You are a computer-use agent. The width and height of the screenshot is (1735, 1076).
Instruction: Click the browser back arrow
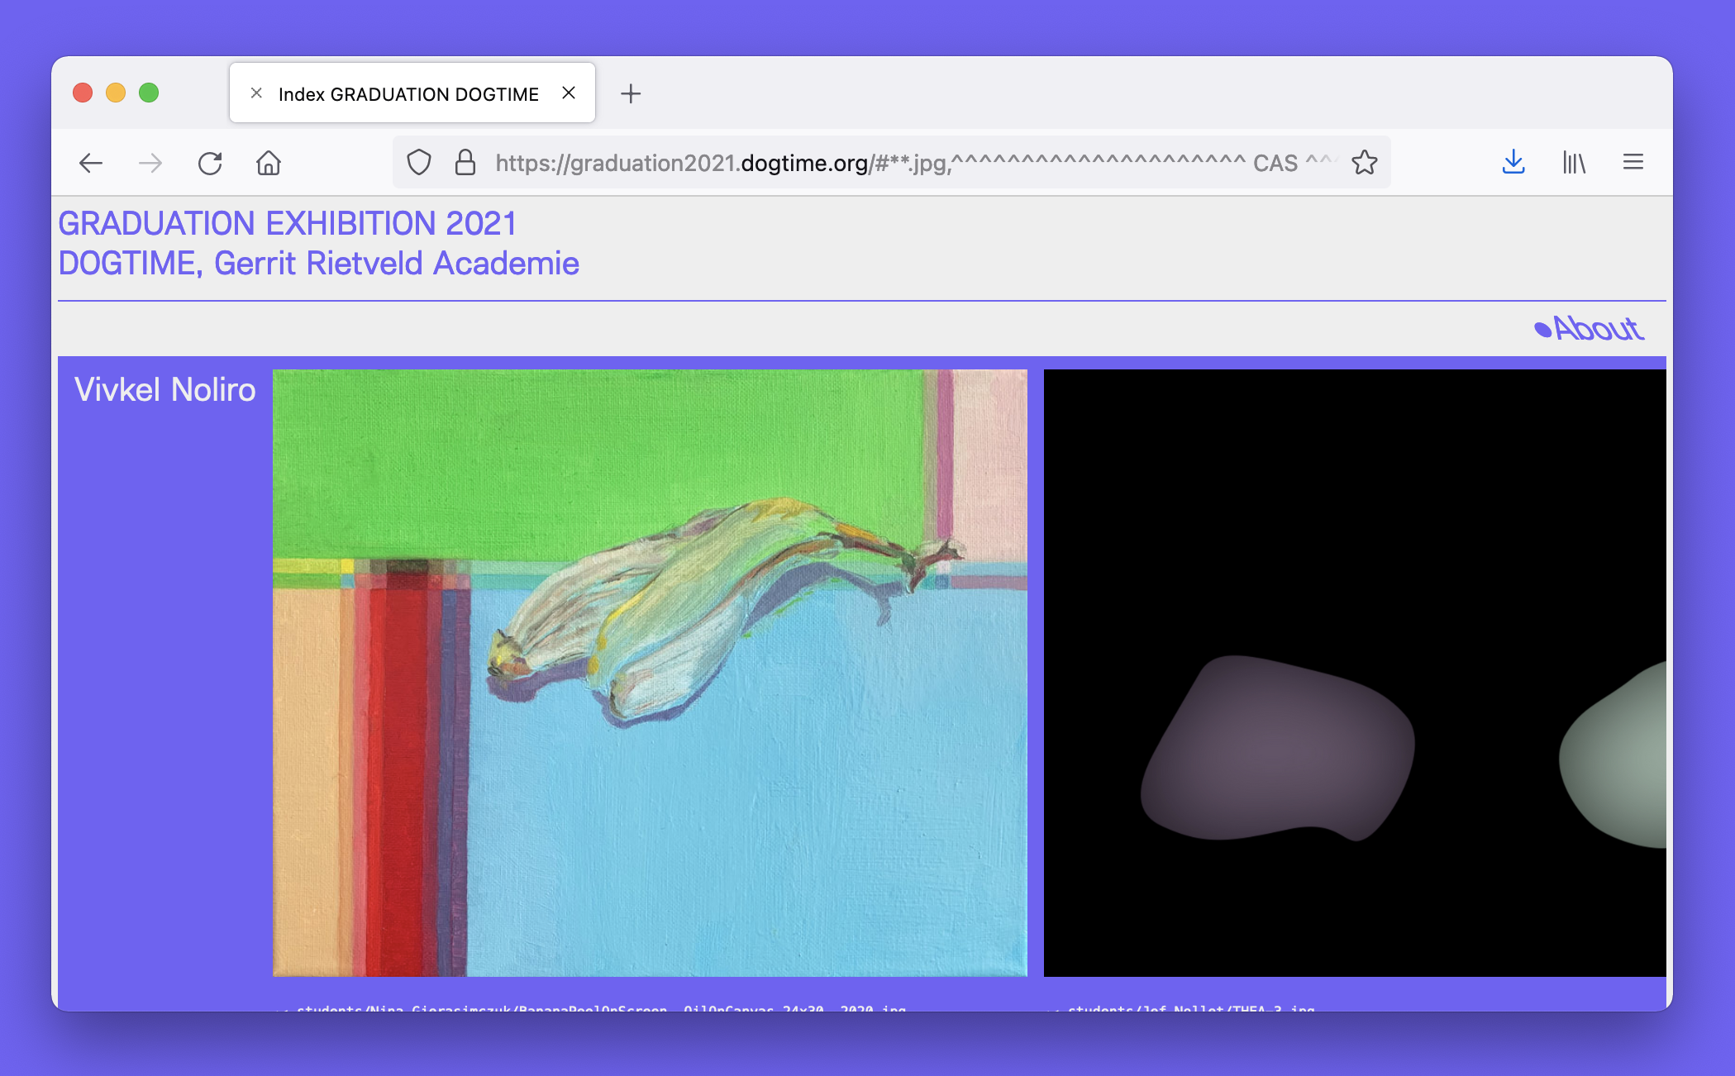[91, 163]
